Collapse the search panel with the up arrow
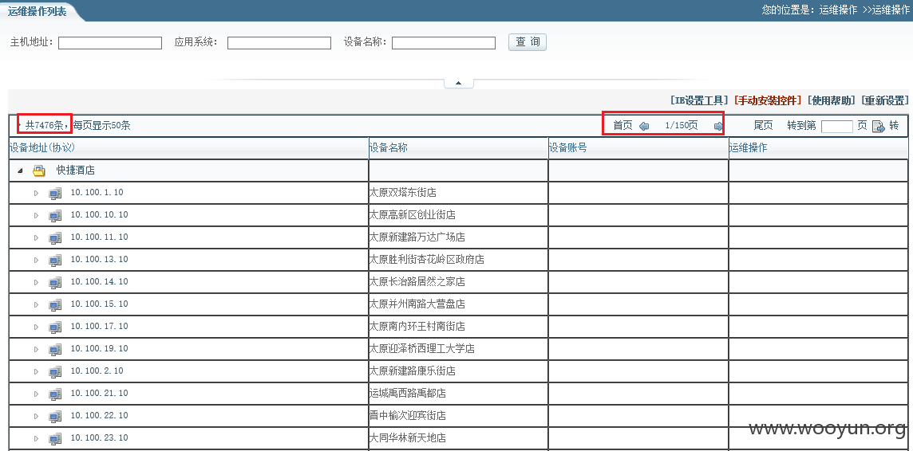 [459, 83]
